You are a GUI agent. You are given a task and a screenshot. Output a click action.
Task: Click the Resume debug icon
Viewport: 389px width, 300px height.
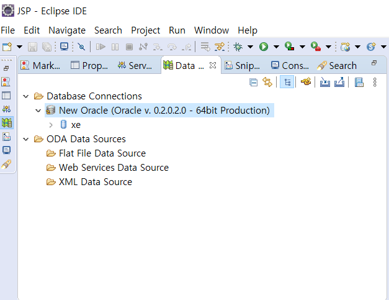[101, 47]
